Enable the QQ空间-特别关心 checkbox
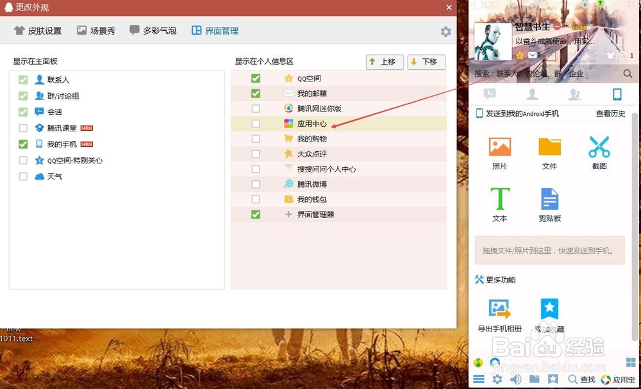Viewport: 641px width, 389px height. point(23,161)
